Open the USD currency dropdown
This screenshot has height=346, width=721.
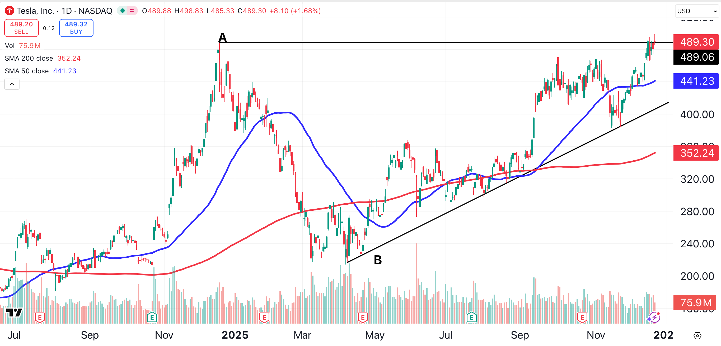click(x=696, y=11)
